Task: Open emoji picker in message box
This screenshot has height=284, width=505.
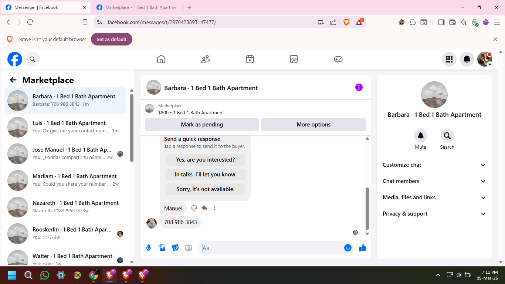Action: [348, 248]
